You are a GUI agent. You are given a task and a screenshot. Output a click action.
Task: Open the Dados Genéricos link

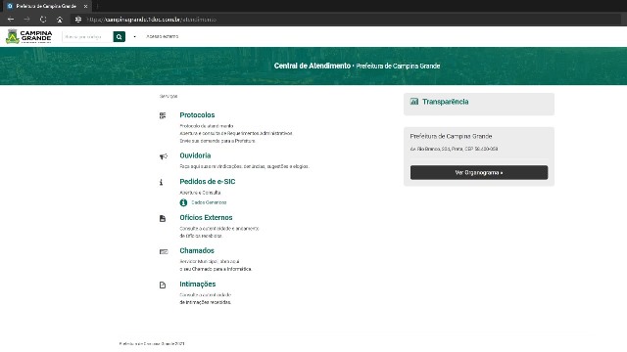(x=209, y=202)
